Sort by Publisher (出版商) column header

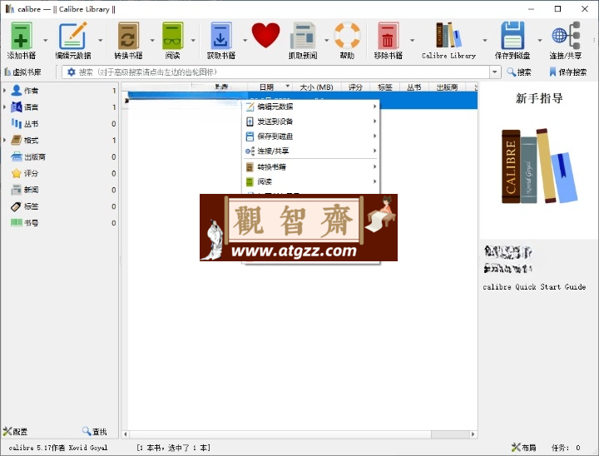pos(448,87)
